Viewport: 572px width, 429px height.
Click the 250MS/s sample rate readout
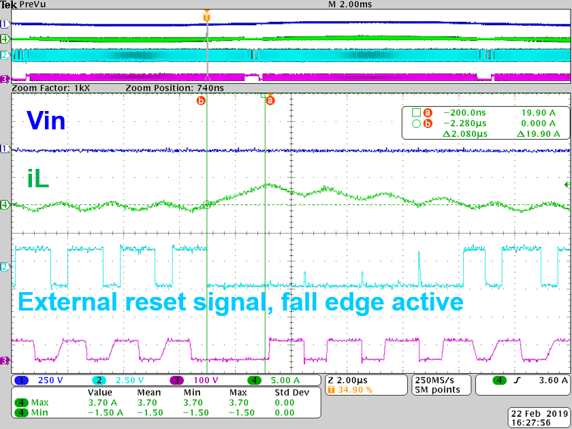434,381
